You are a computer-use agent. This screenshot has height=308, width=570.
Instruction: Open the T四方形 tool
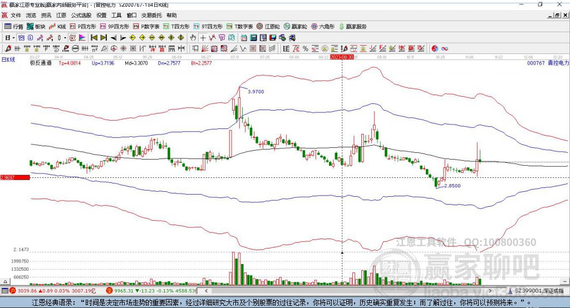[176, 27]
